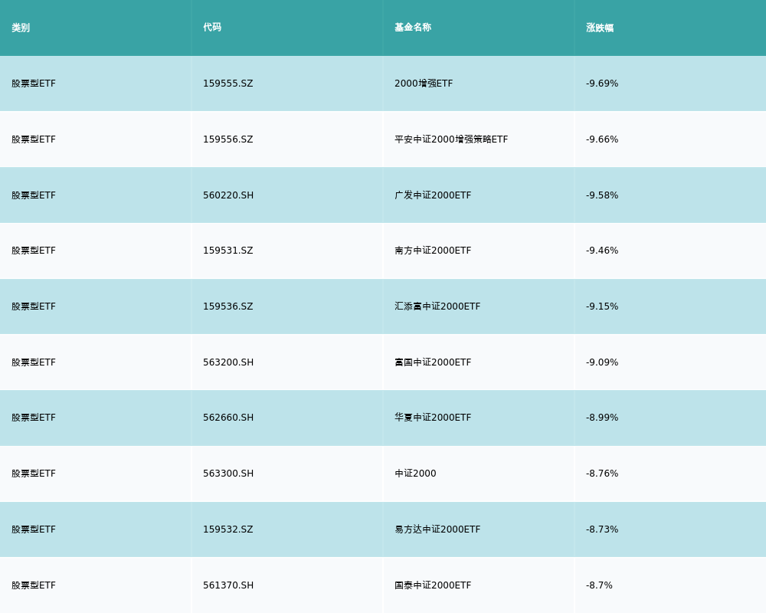Select the -8.99% change value
This screenshot has width=766, height=613.
[x=602, y=418]
